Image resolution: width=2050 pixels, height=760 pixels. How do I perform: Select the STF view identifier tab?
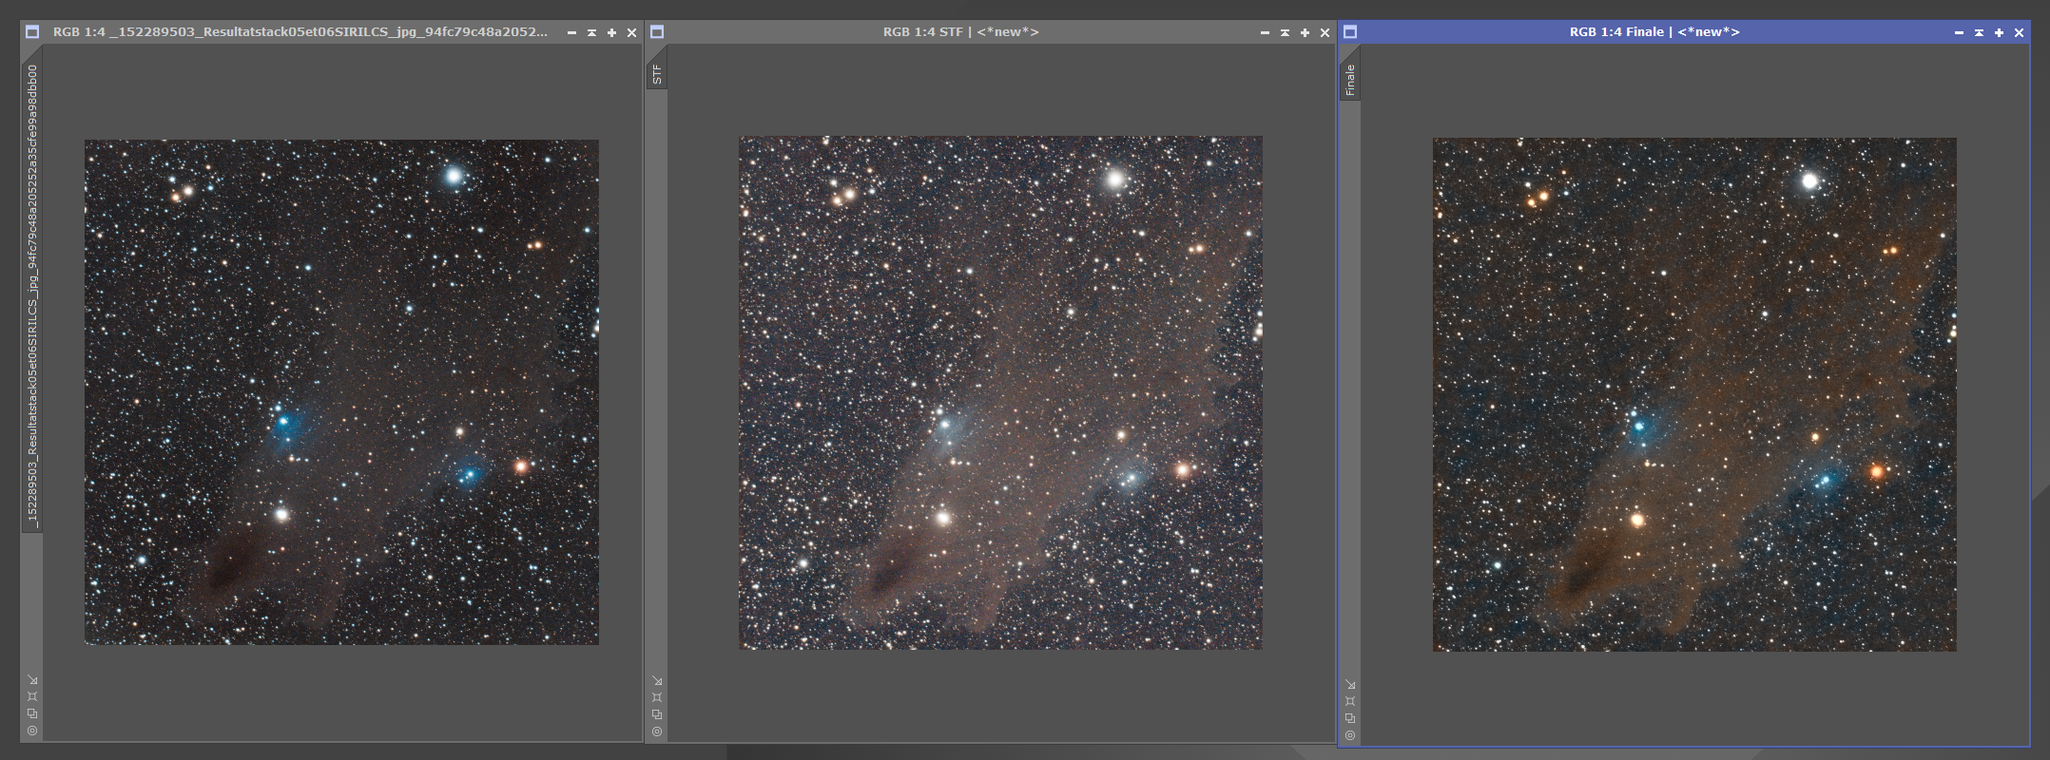point(656,74)
